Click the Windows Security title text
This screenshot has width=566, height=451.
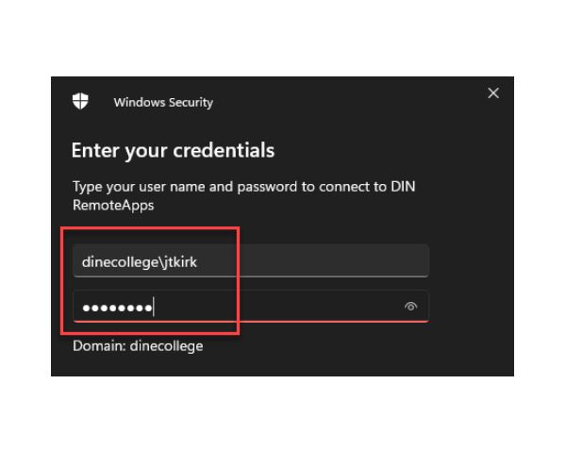click(163, 103)
